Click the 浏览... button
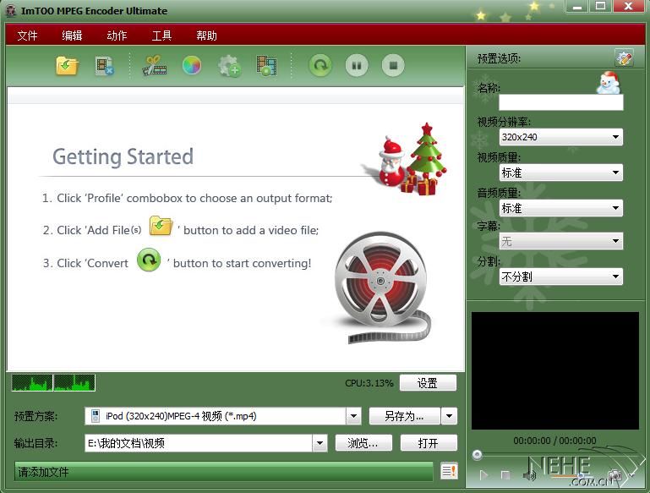 363,443
